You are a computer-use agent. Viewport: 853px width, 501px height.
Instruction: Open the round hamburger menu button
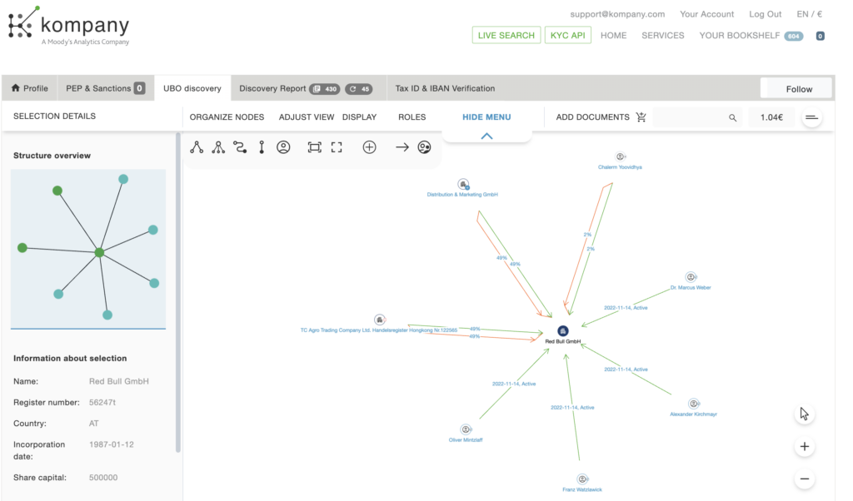tap(812, 118)
